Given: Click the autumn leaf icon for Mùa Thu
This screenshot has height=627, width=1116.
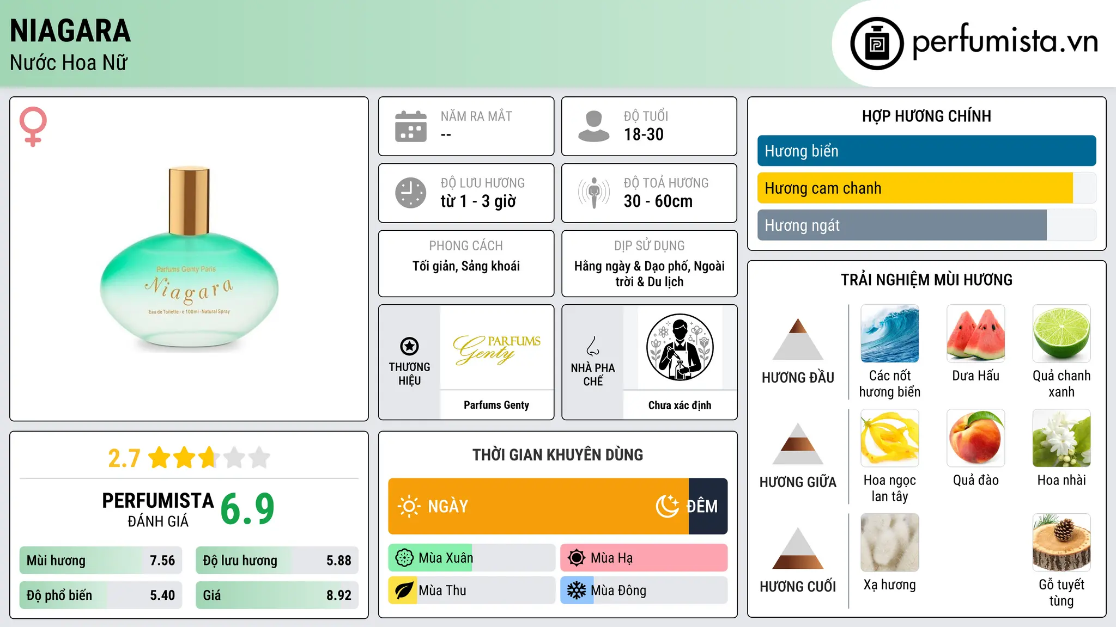Looking at the screenshot, I should tap(404, 591).
